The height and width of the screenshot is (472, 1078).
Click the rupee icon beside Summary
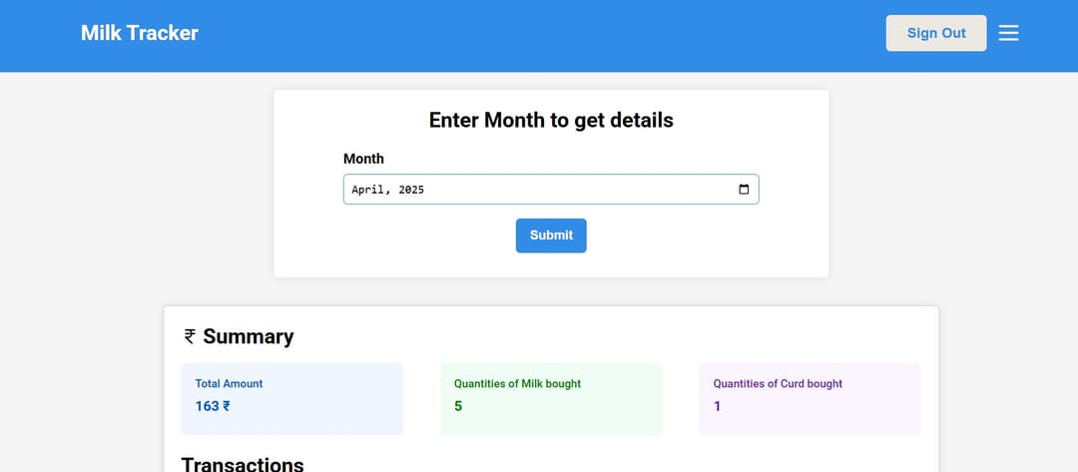point(189,337)
